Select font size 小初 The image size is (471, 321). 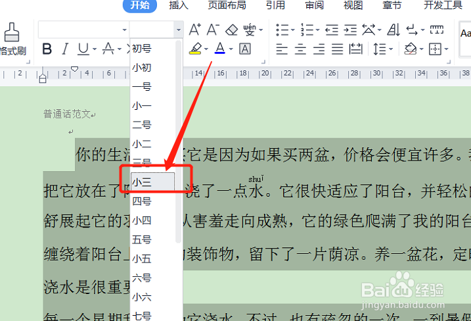tap(152, 68)
